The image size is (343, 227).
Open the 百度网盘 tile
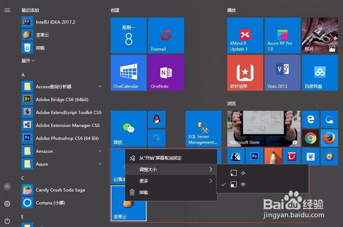(320, 73)
